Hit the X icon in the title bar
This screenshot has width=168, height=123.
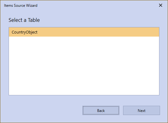tap(161, 5)
